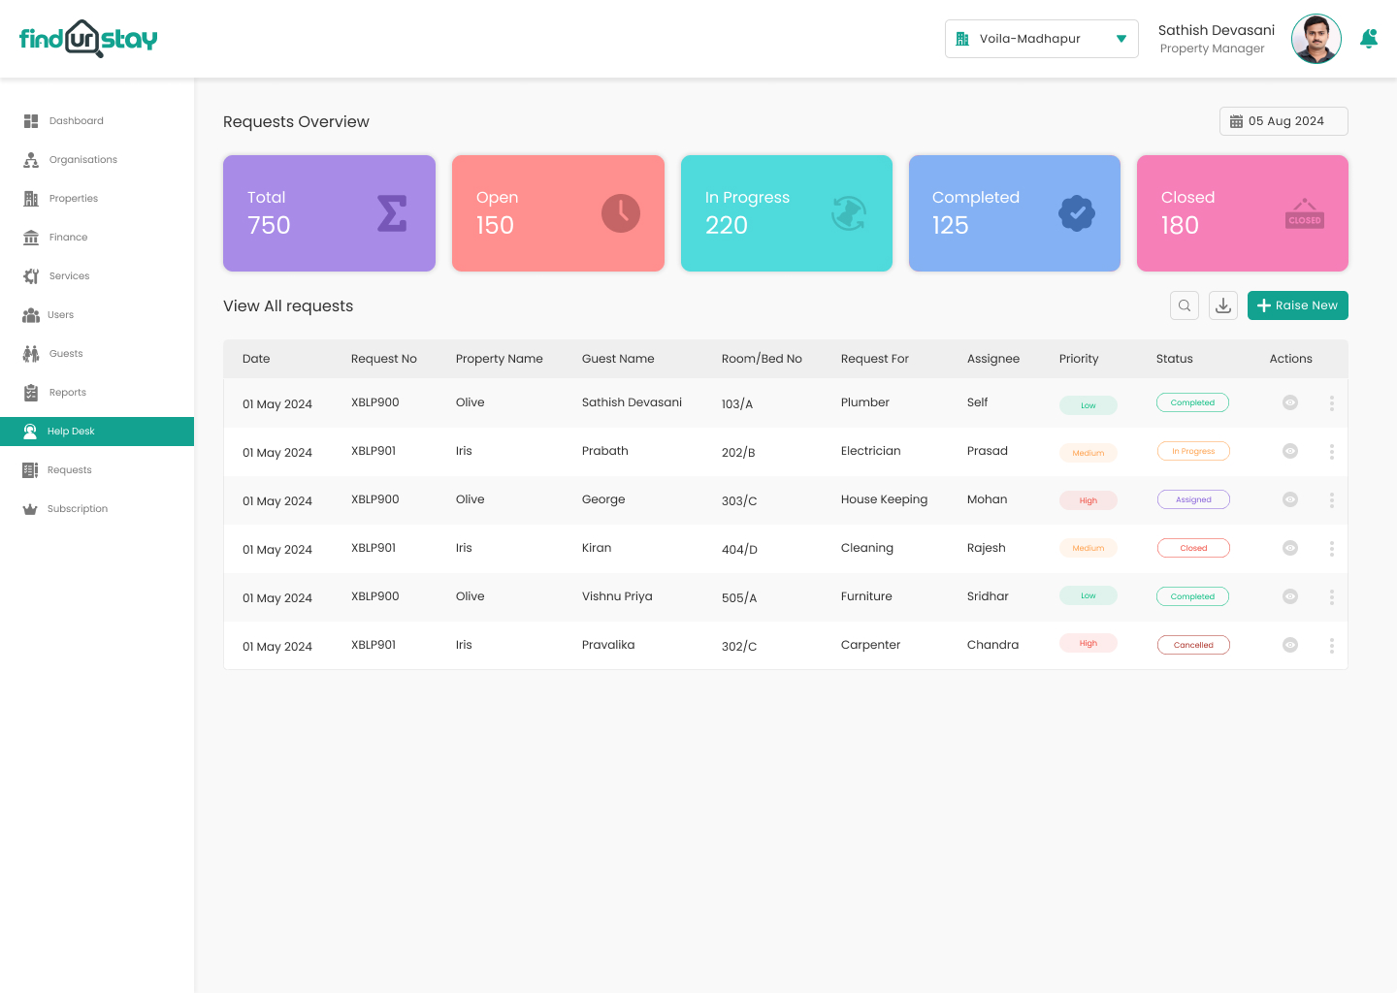Open more actions for Kiran's request
The height and width of the screenshot is (993, 1397).
tap(1332, 548)
